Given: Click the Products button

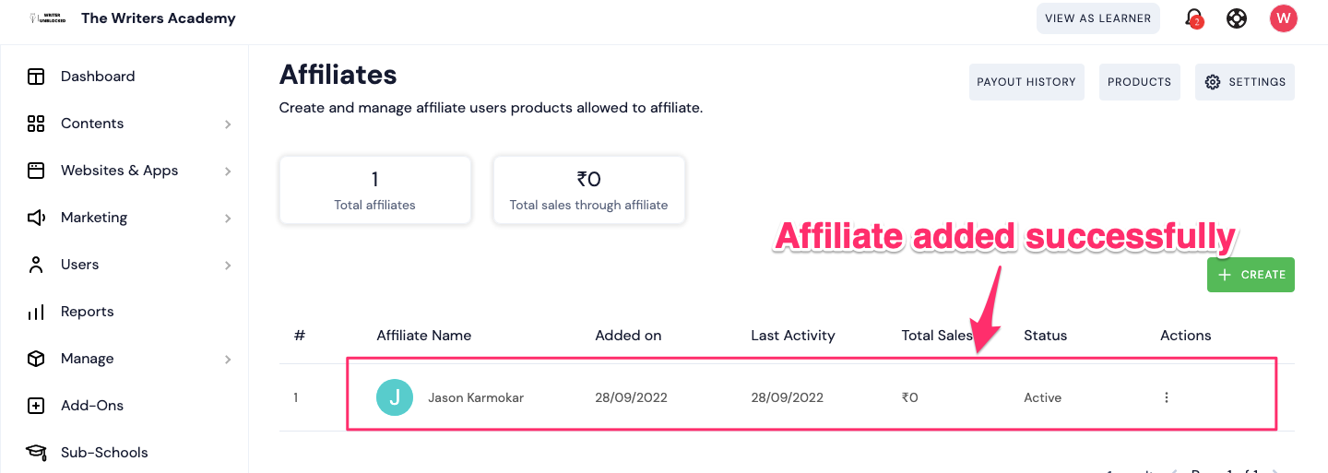Looking at the screenshot, I should click(1139, 82).
